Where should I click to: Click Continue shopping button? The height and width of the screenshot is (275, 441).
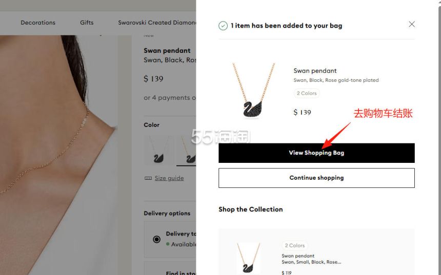(316, 178)
